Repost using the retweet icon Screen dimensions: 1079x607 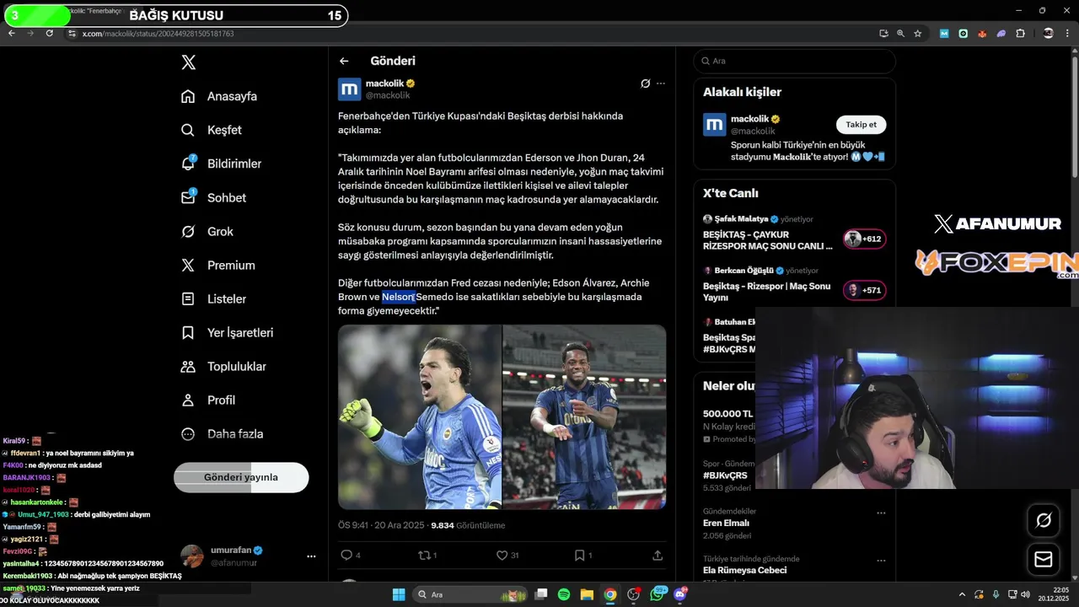click(x=424, y=555)
